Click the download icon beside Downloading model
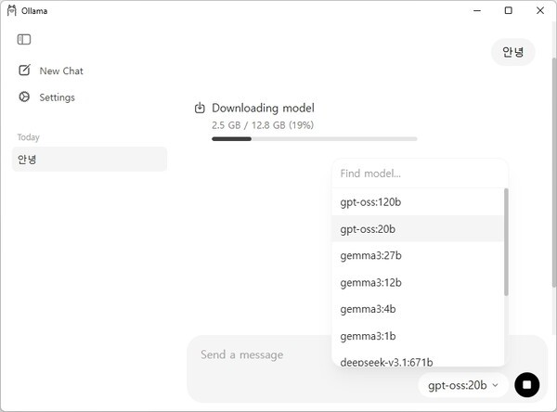 tap(200, 108)
